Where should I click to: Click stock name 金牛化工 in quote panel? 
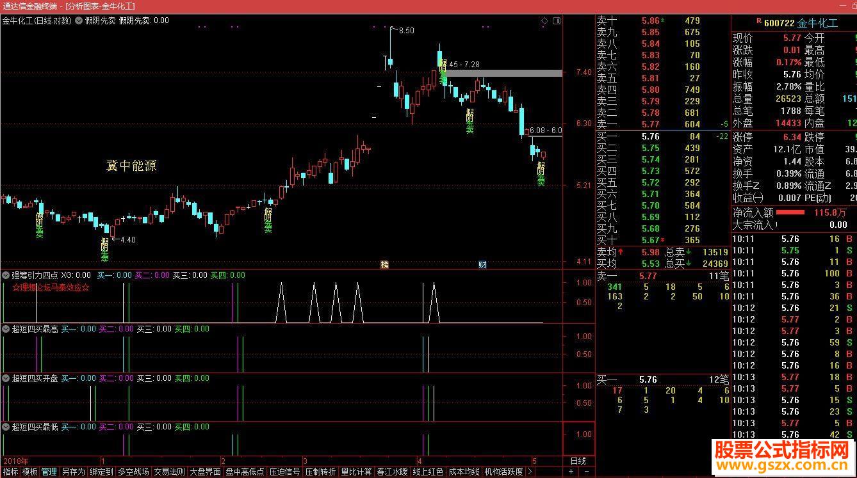click(818, 23)
